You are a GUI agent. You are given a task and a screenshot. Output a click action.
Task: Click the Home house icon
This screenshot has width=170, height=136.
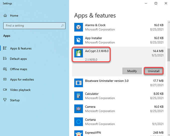tap(5, 15)
